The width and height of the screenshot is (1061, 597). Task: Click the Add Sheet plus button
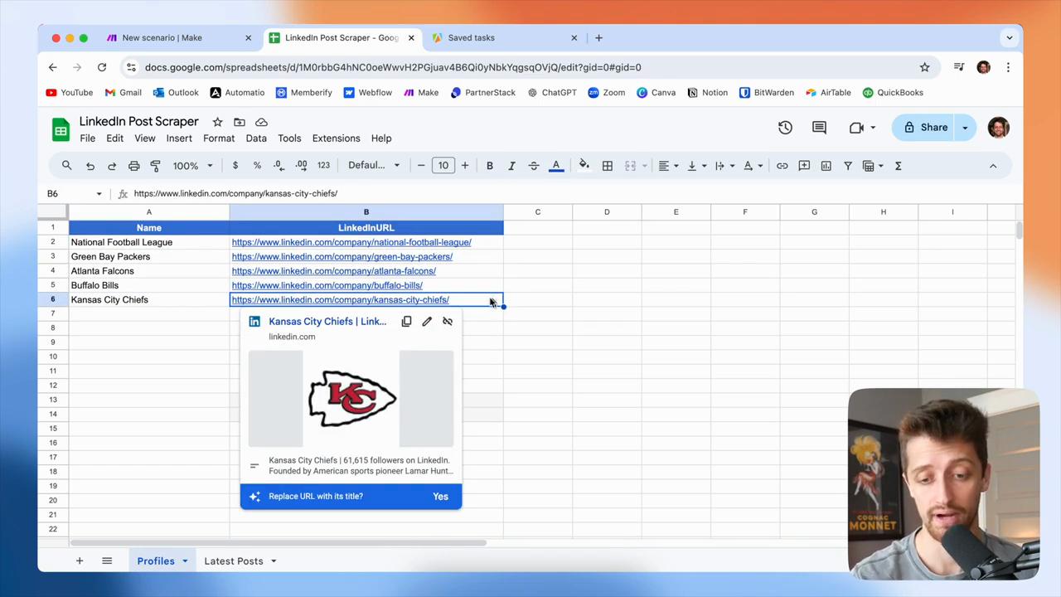[80, 561]
